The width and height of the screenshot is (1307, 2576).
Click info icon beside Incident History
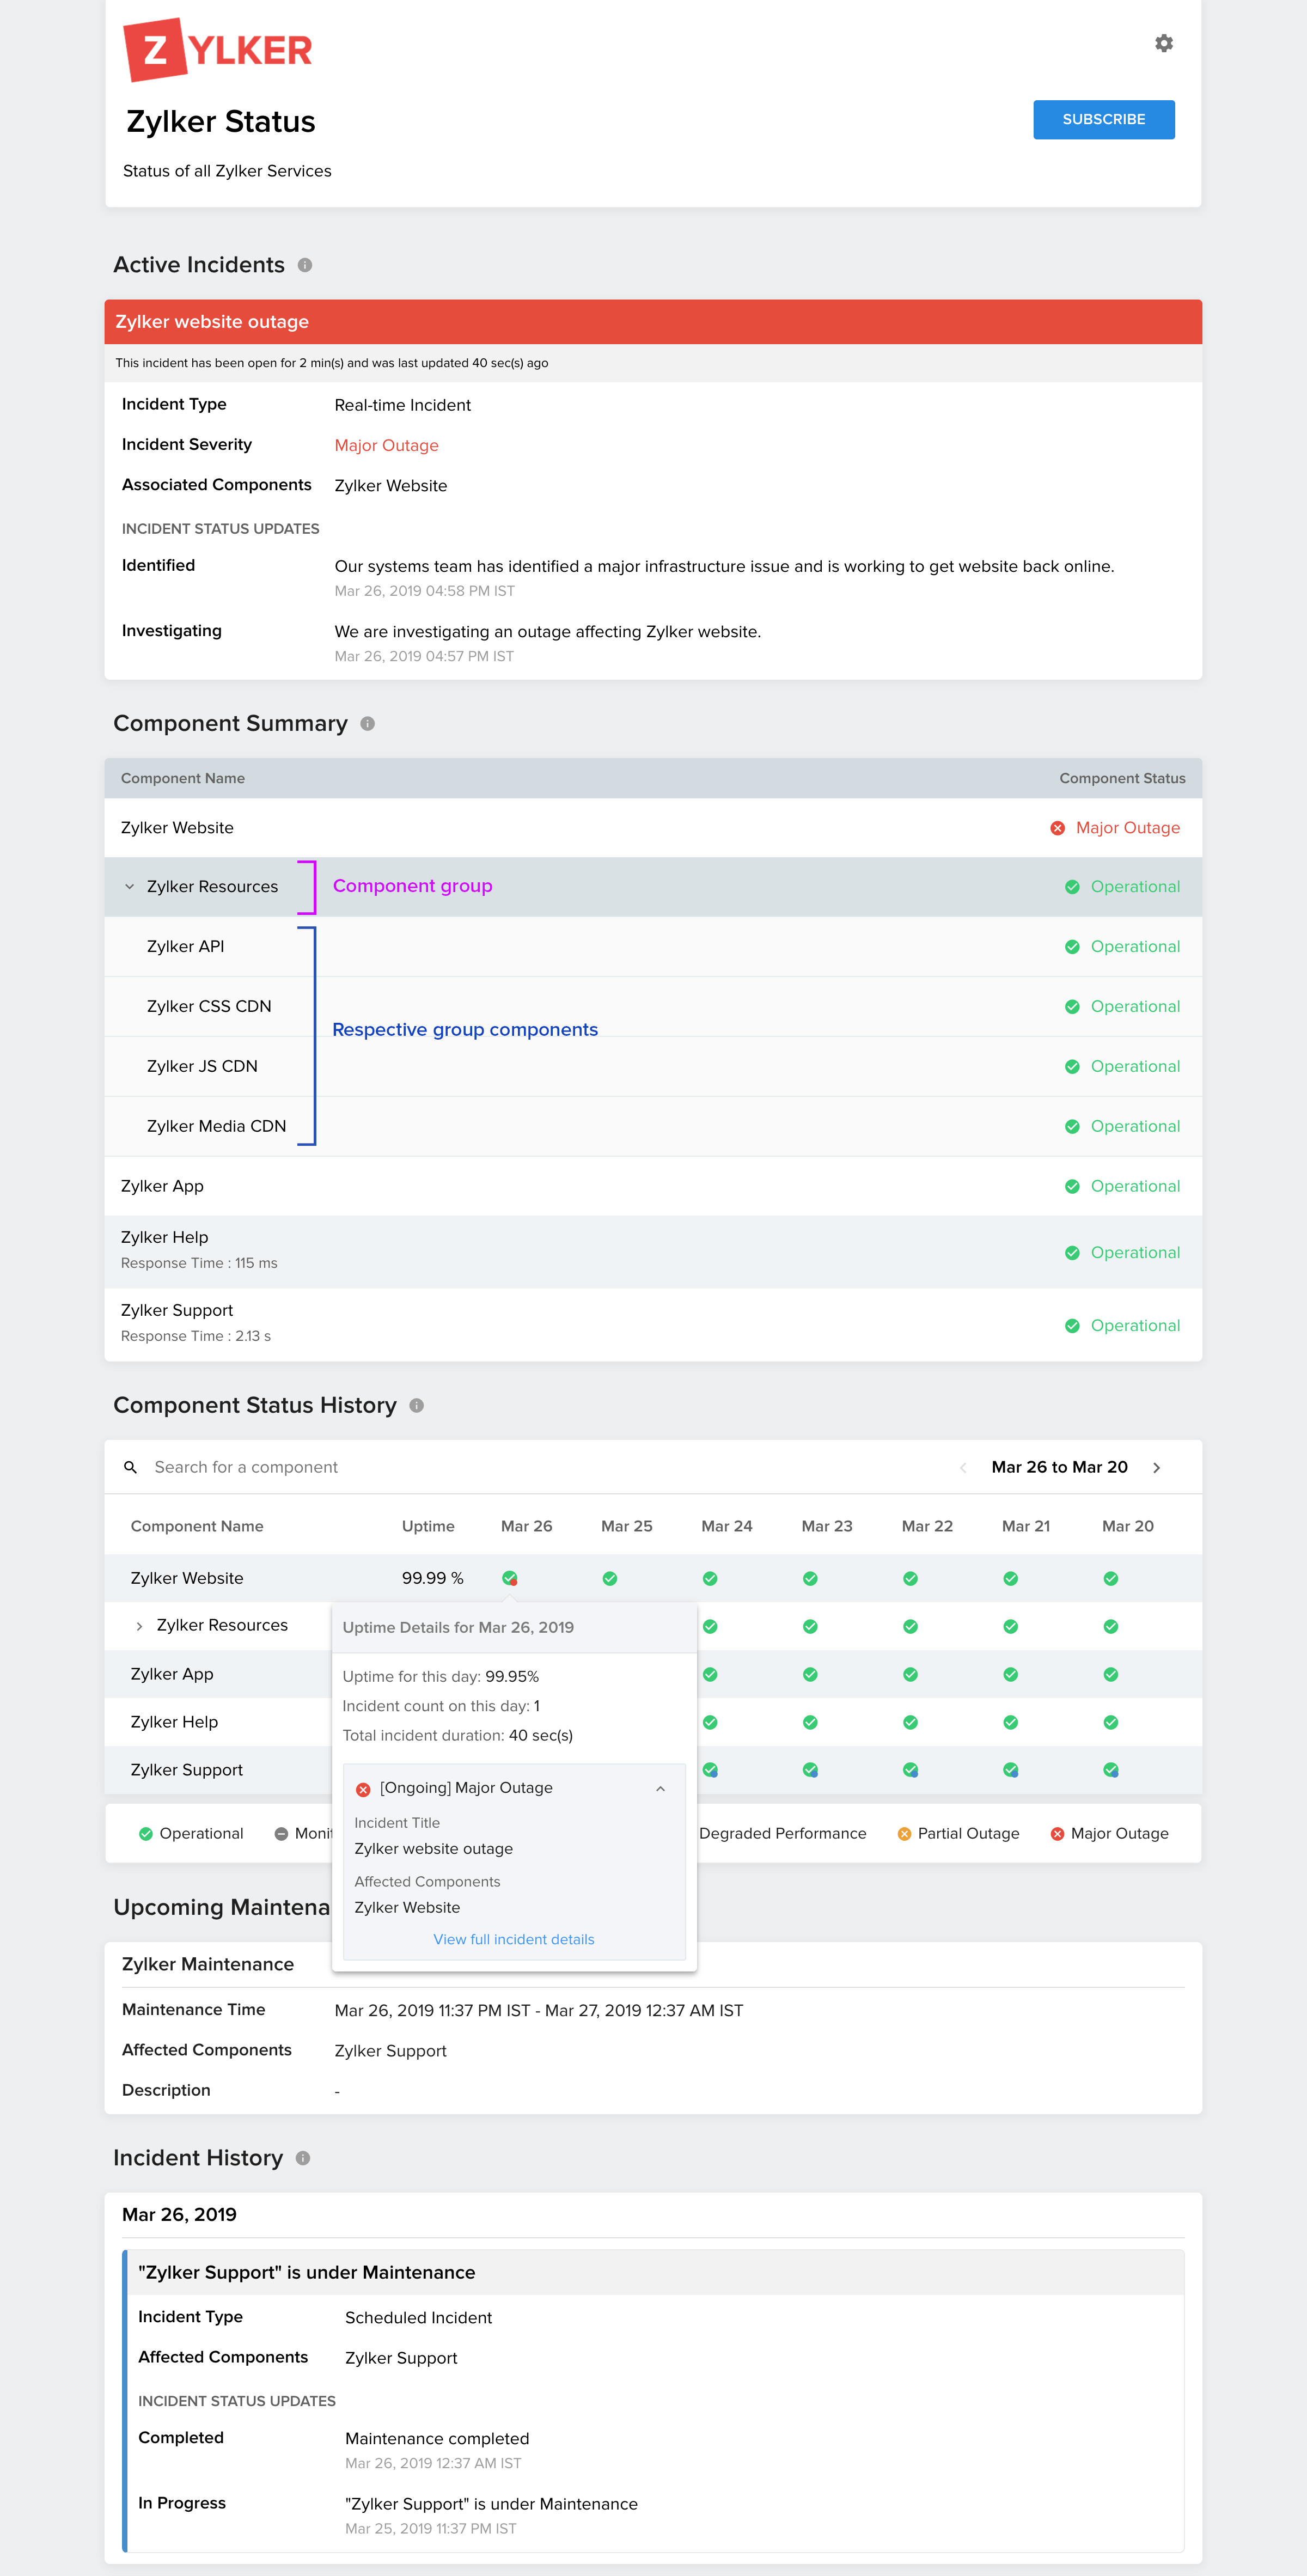coord(303,2158)
